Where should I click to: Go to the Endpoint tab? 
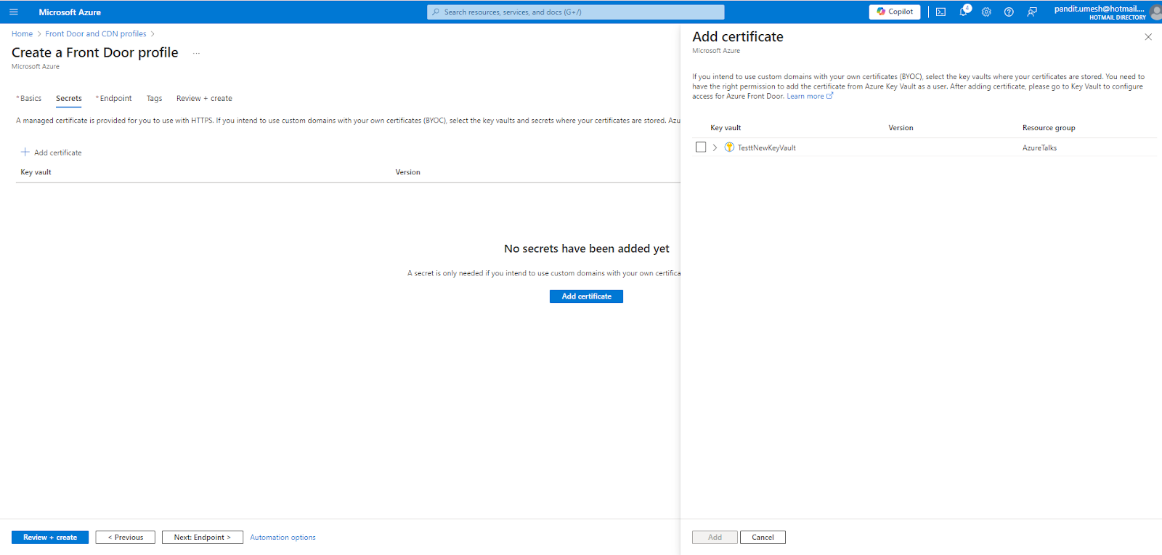(x=114, y=98)
